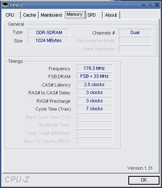Minimize the CPU-Z window
Screen dimensions: 162x188
coord(144,5)
